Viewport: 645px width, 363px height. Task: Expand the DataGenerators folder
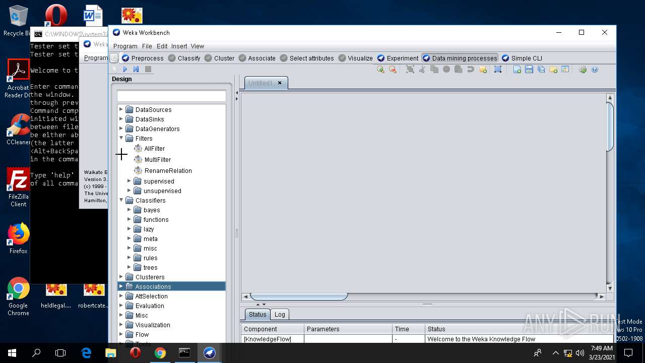121,129
